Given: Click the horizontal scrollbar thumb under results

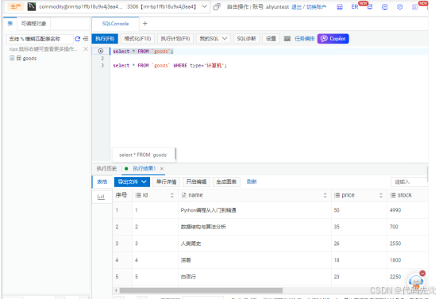Looking at the screenshot, I should pos(201,290).
